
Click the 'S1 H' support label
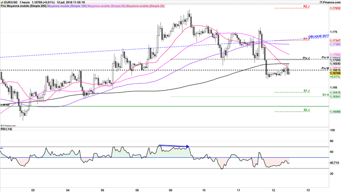325,94
